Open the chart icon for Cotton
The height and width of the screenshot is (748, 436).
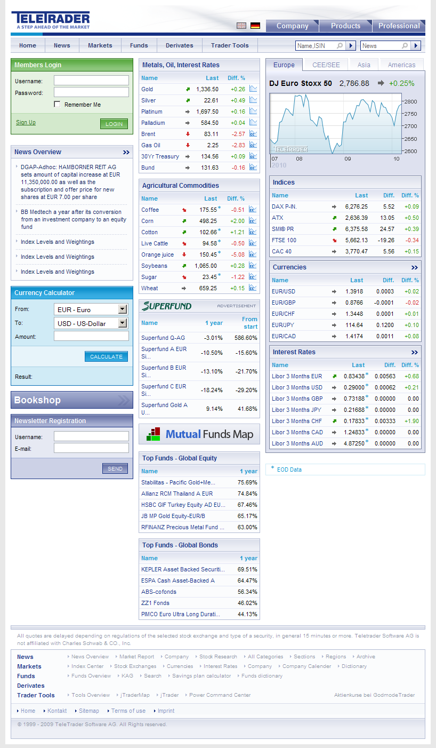253,232
